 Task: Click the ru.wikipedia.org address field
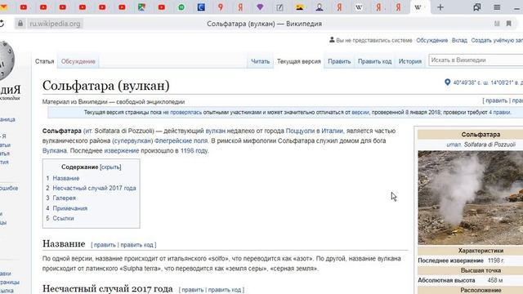point(55,24)
